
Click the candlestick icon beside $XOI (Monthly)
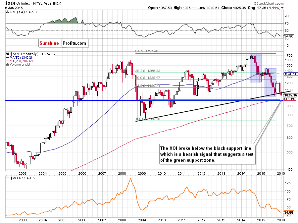coord(8,54)
